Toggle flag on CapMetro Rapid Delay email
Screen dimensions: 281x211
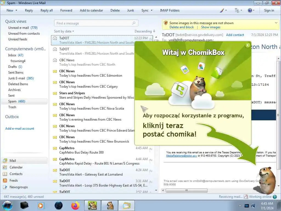coord(151,160)
